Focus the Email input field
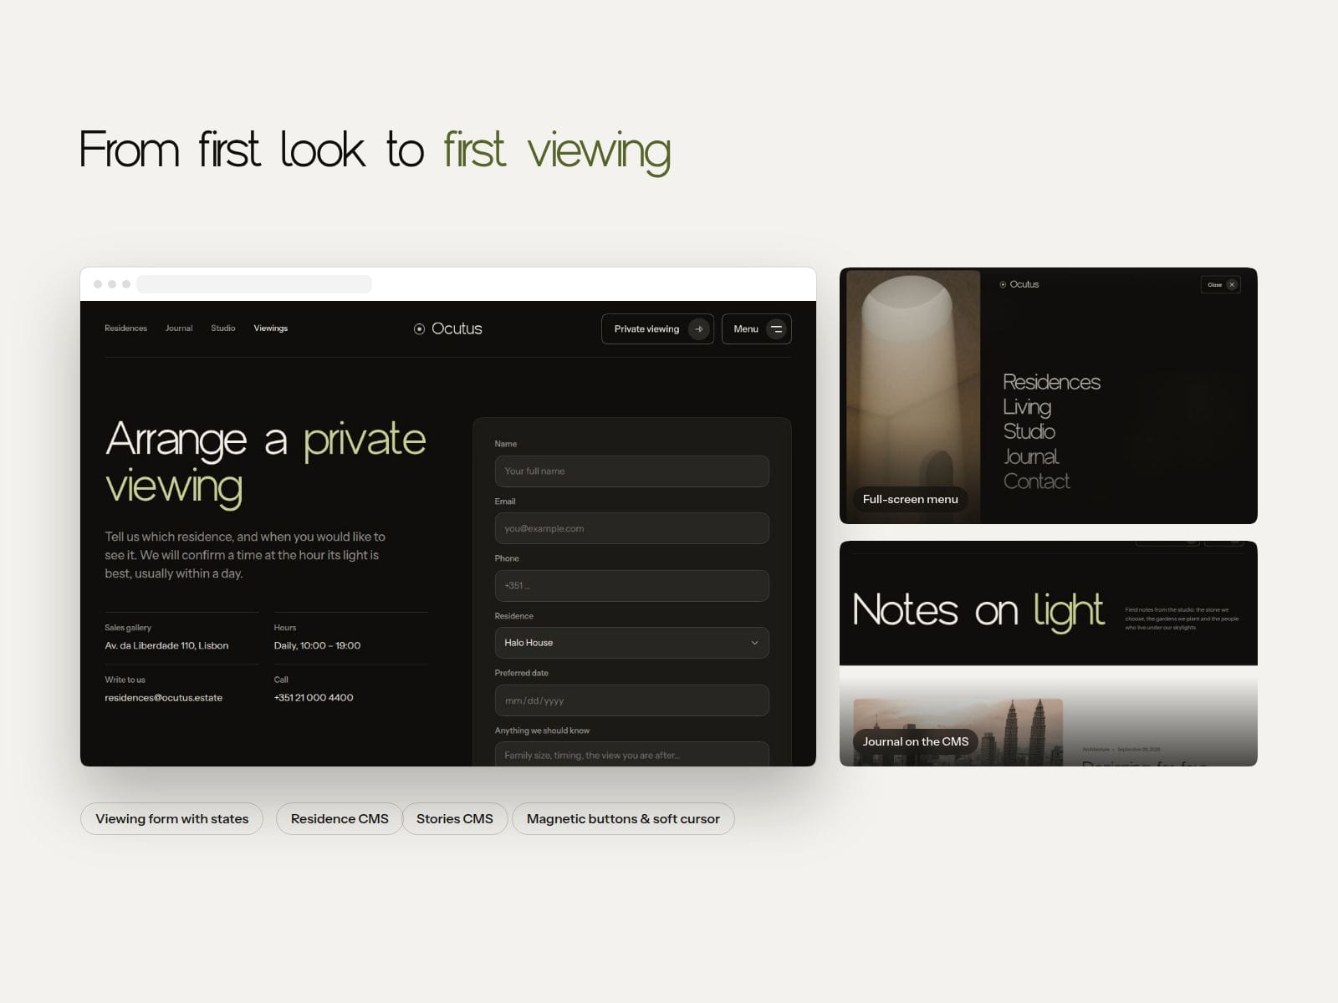Image resolution: width=1338 pixels, height=1003 pixels. (631, 528)
